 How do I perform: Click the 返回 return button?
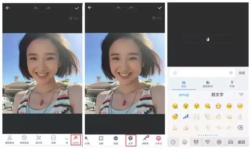click(241, 142)
